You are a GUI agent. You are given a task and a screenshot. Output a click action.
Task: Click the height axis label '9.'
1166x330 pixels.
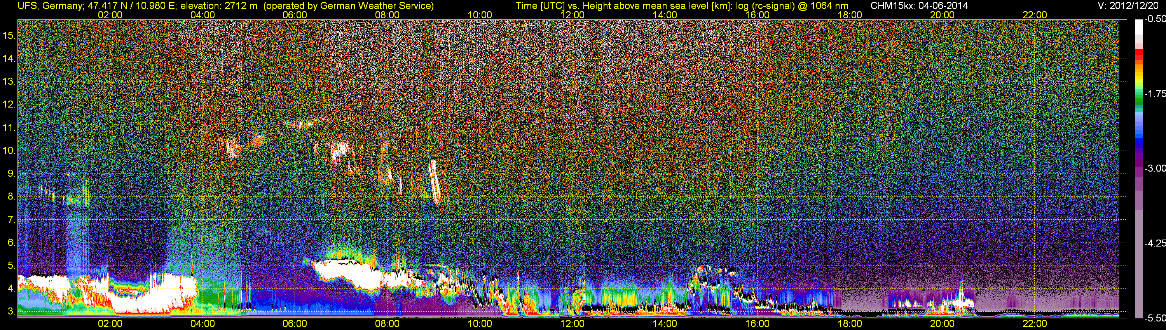[x=11, y=174]
